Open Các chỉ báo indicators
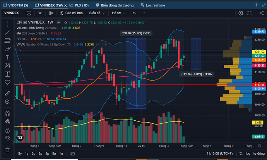The image size is (267, 160). [70, 13]
